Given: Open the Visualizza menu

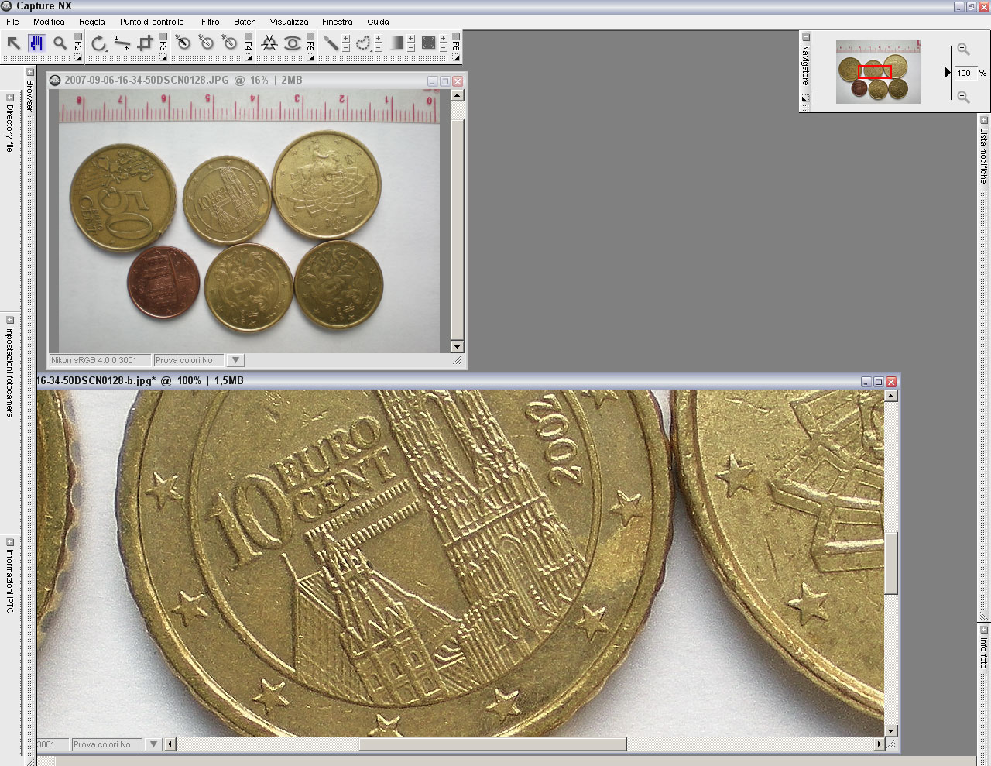Looking at the screenshot, I should pyautogui.click(x=289, y=22).
